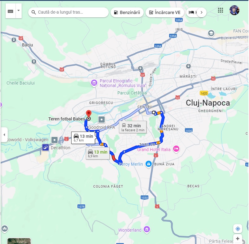Screen dimensions: 249x244
Task: Switch to satellite layer thumbnail
Action: (x=19, y=241)
